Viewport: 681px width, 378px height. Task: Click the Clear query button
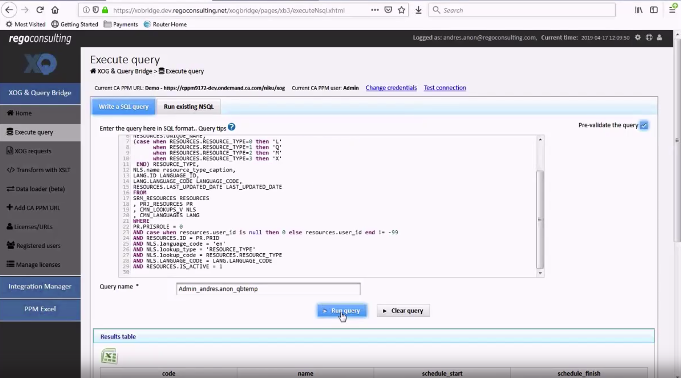(403, 311)
